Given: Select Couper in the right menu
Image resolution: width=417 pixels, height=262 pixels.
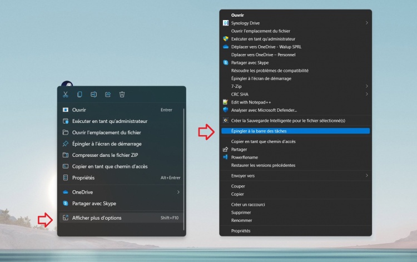Looking at the screenshot, I should coord(238,186).
